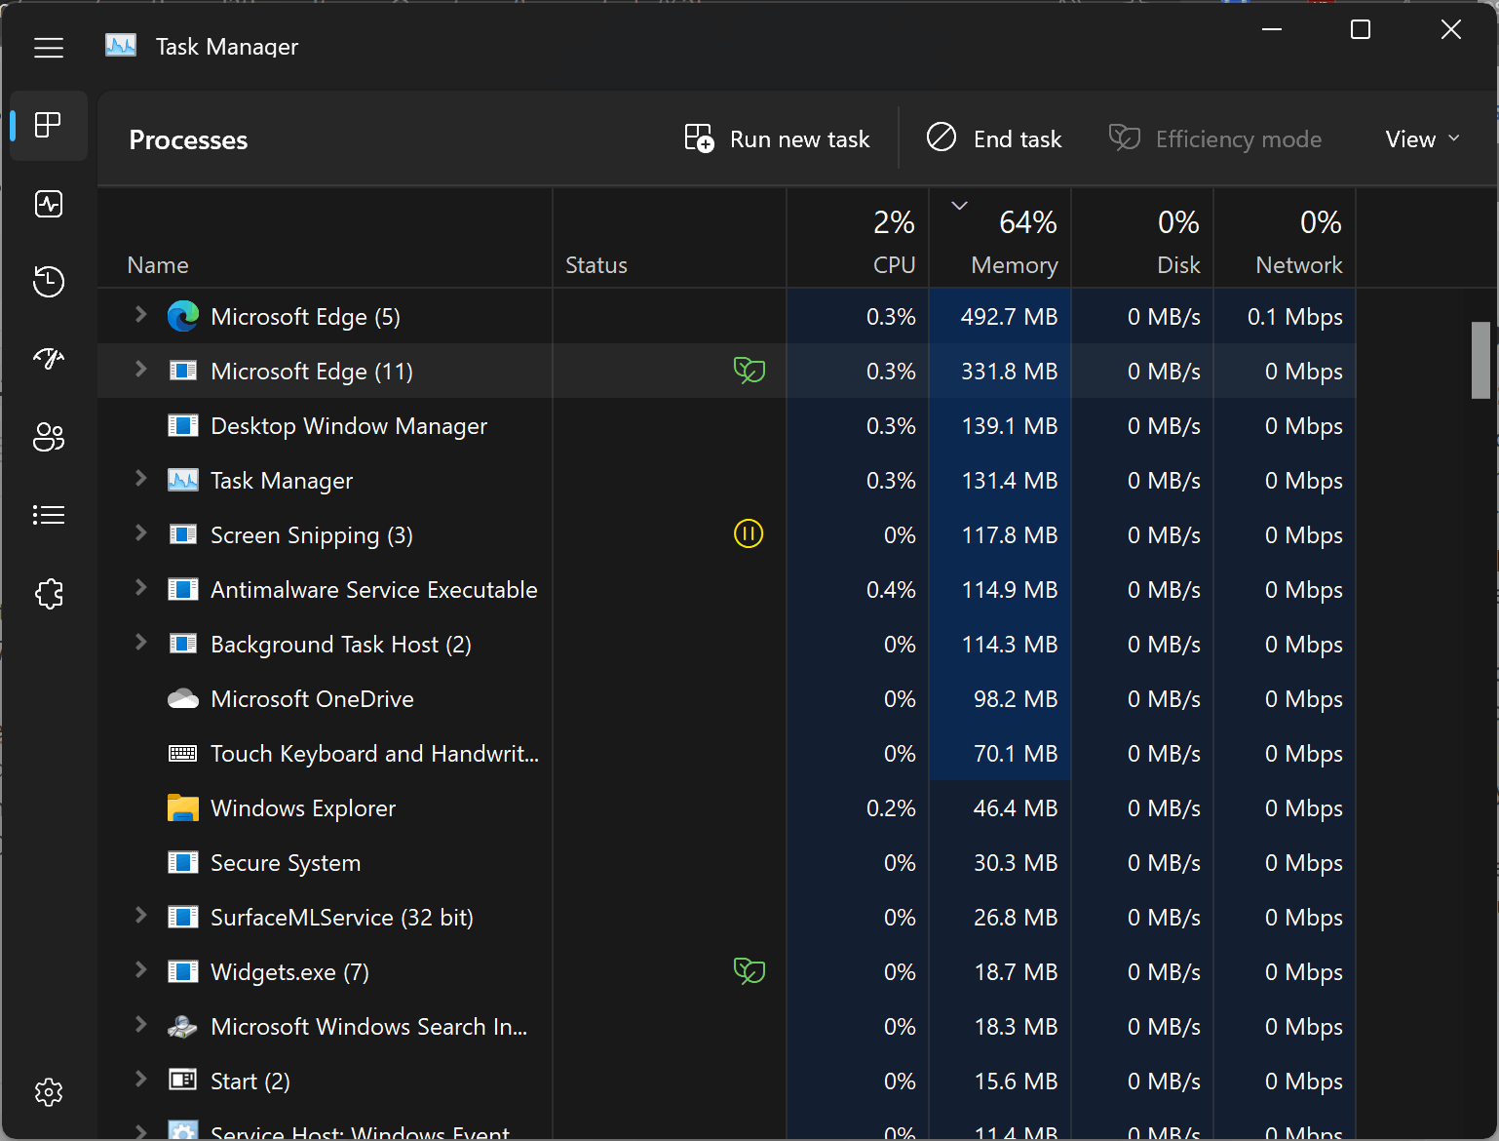
Task: Expand the Microsoft Edge (5) process group
Action: click(x=140, y=314)
